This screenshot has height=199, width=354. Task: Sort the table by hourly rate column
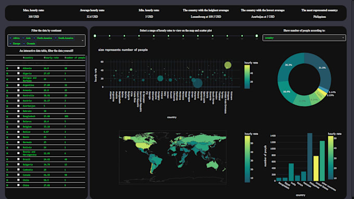(44, 58)
